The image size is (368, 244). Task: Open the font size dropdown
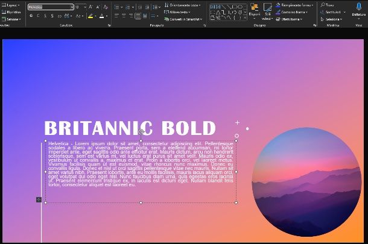point(84,7)
